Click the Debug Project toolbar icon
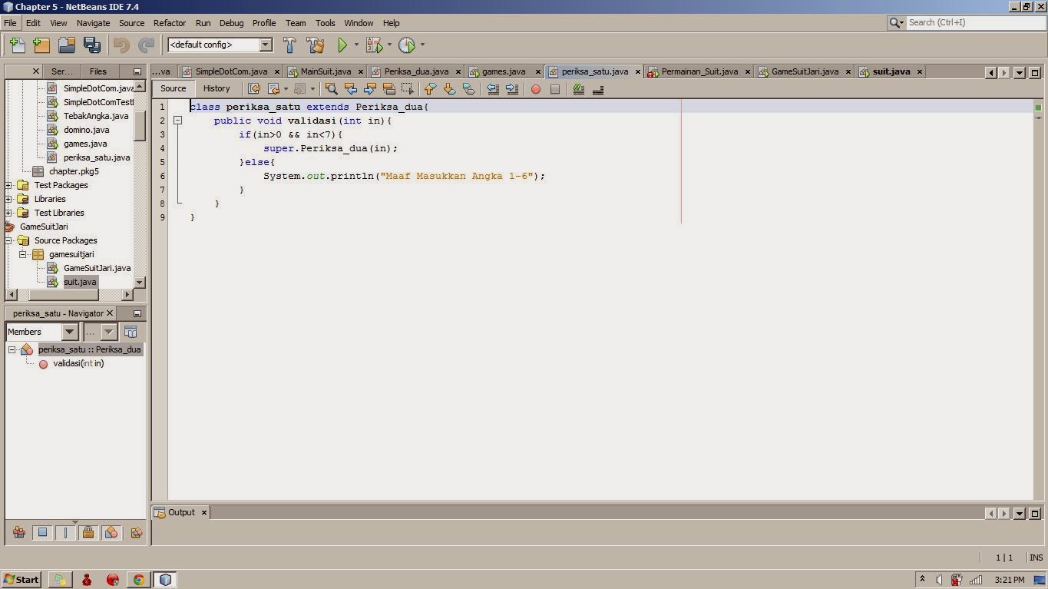Screen dimensions: 1048x589 pos(374,45)
